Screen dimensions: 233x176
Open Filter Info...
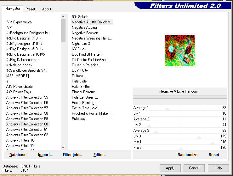coord(72,155)
